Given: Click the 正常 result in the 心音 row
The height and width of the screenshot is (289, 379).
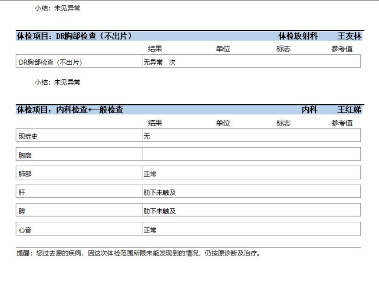Looking at the screenshot, I should 150,230.
